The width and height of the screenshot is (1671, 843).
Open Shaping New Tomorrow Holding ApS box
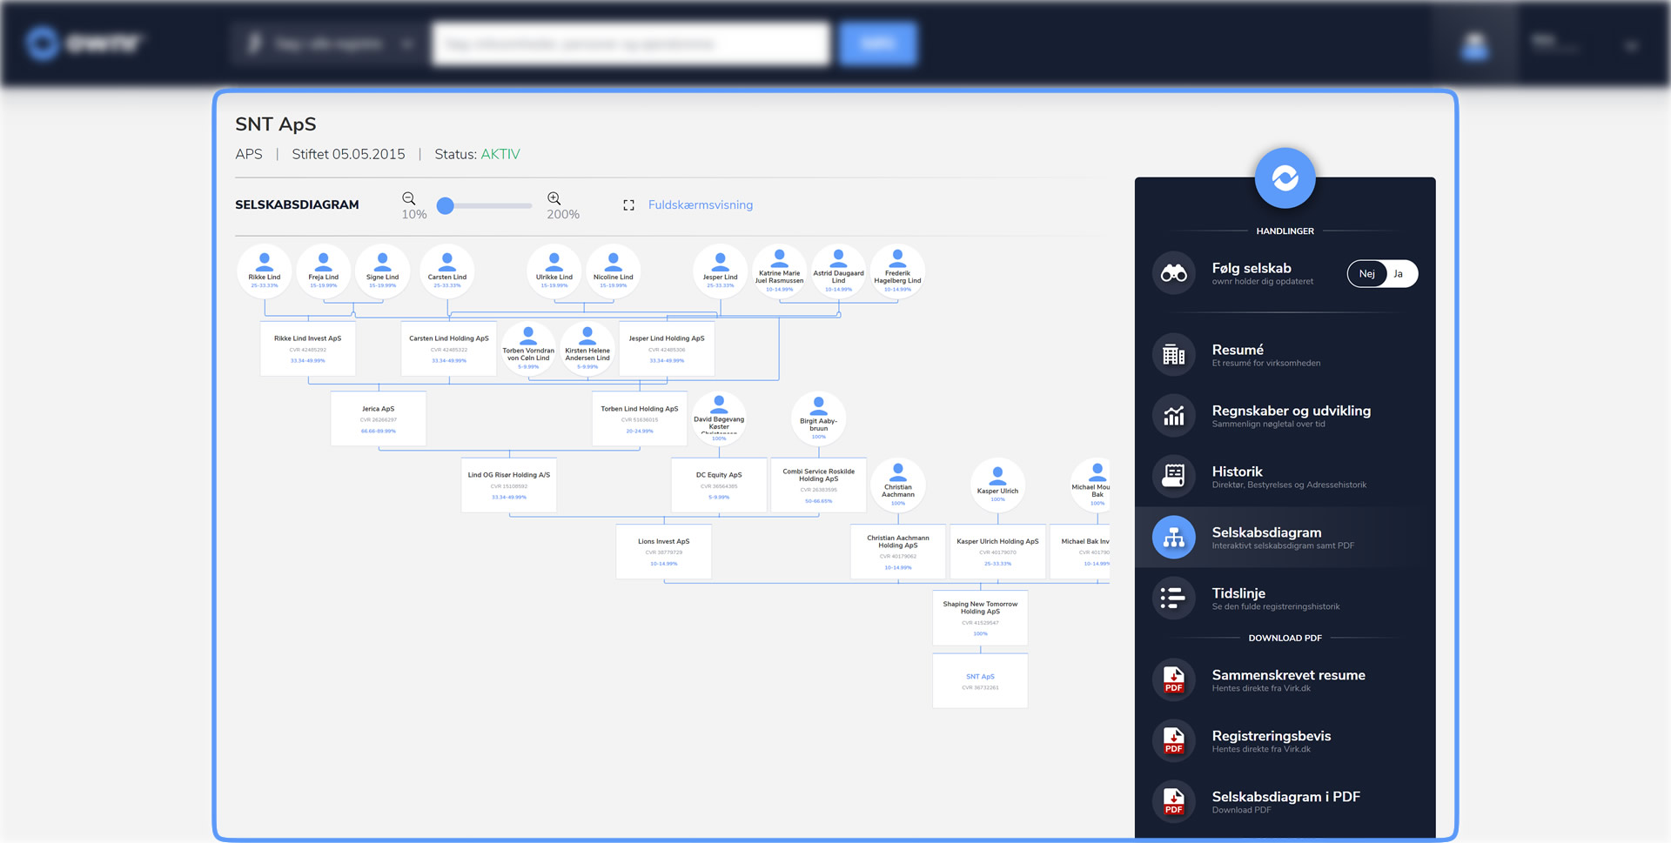tap(981, 618)
